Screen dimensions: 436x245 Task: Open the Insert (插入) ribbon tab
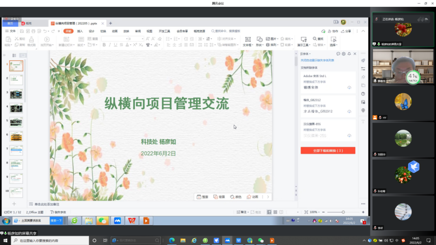(80, 31)
